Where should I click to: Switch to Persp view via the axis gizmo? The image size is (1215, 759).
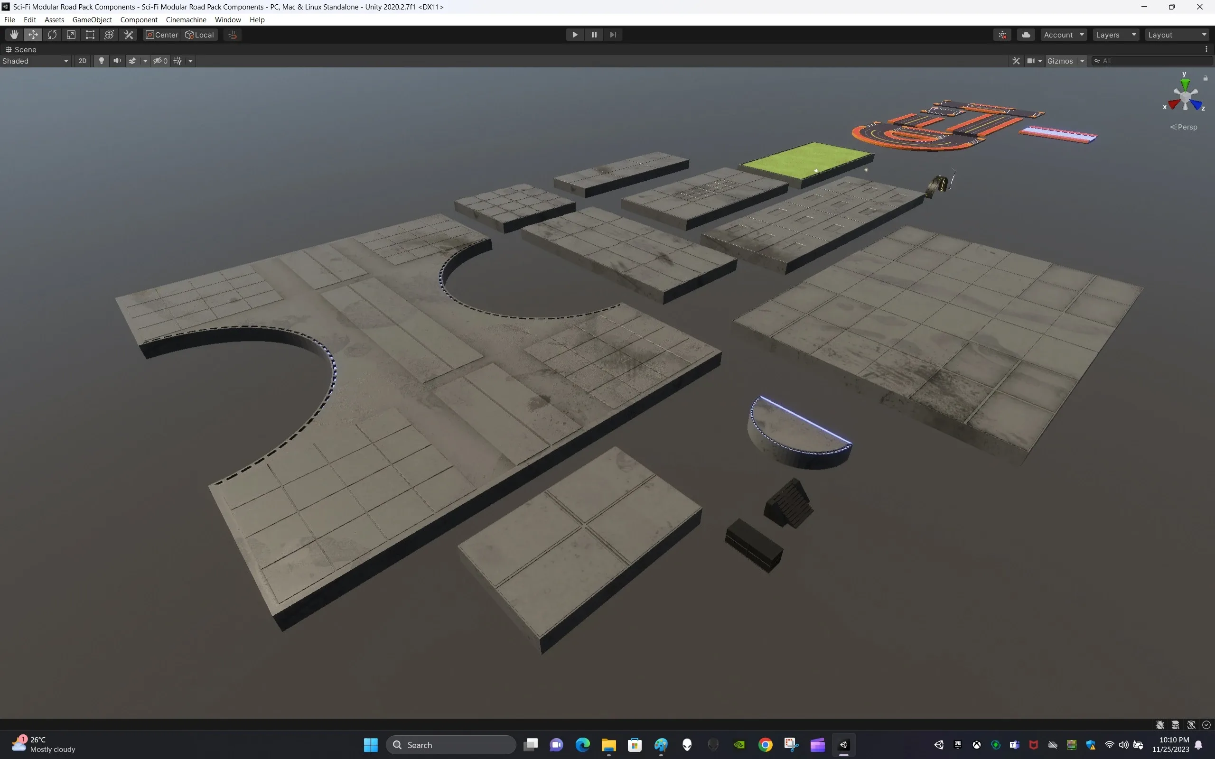pyautogui.click(x=1183, y=127)
